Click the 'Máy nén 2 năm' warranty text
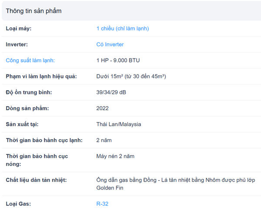Image resolution: width=261 pixels, height=209 pixels. click(115, 156)
